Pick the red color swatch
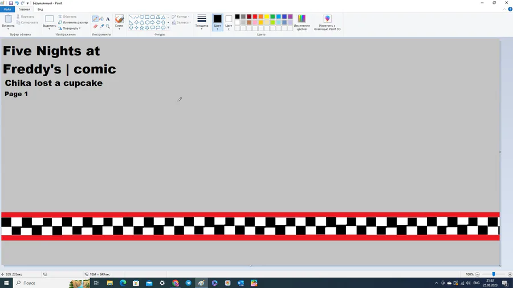The width and height of the screenshot is (513, 288). tap(255, 17)
